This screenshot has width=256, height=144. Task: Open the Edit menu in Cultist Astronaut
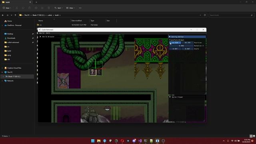pos(48,33)
